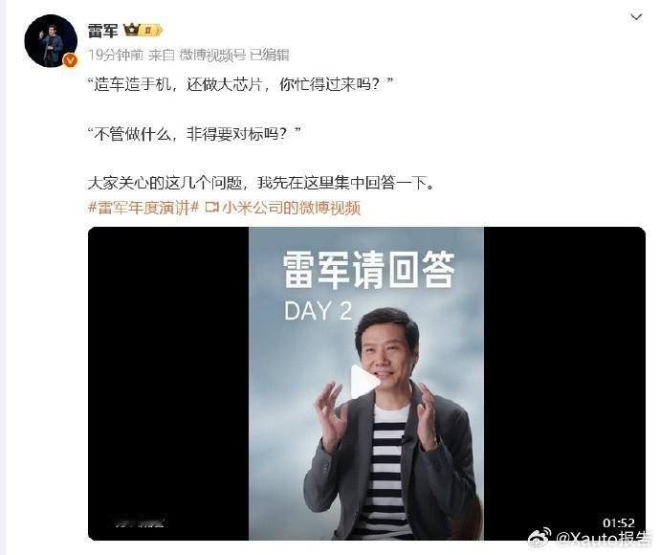Click the 雷军 username

tap(102, 31)
